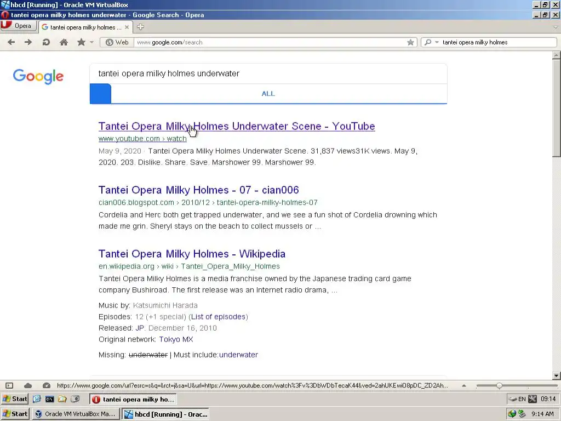Screen dimensions: 561x421
Task: Open 'Tantei Opera Milky Holmes - 07 - cian006' result
Action: pyautogui.click(x=198, y=190)
